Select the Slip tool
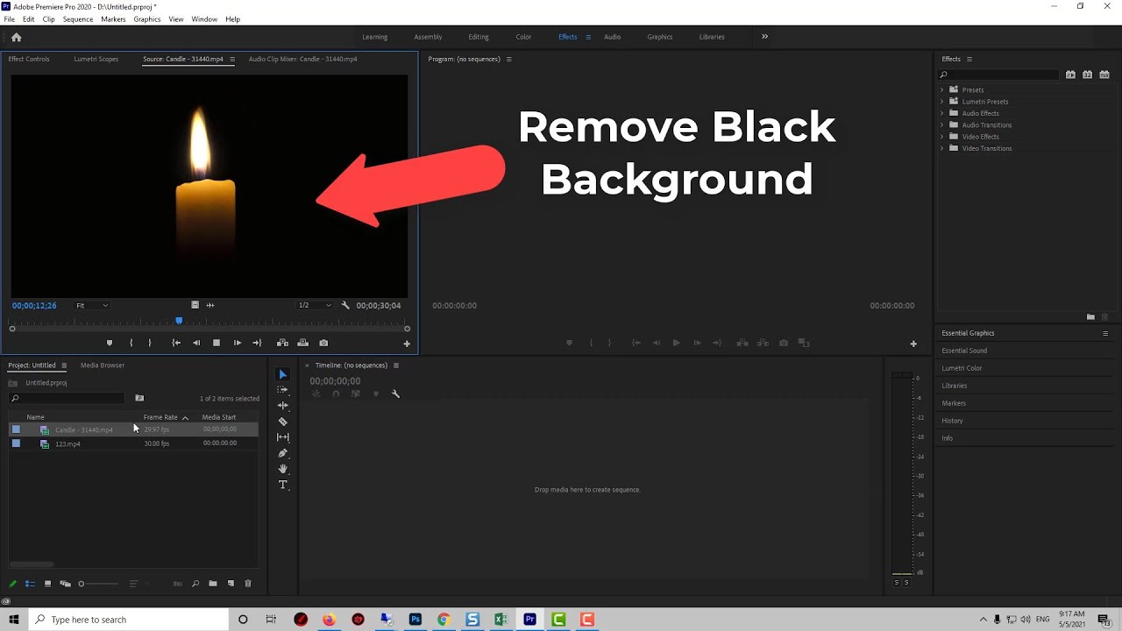Viewport: 1122px width, 631px height. coord(282,437)
